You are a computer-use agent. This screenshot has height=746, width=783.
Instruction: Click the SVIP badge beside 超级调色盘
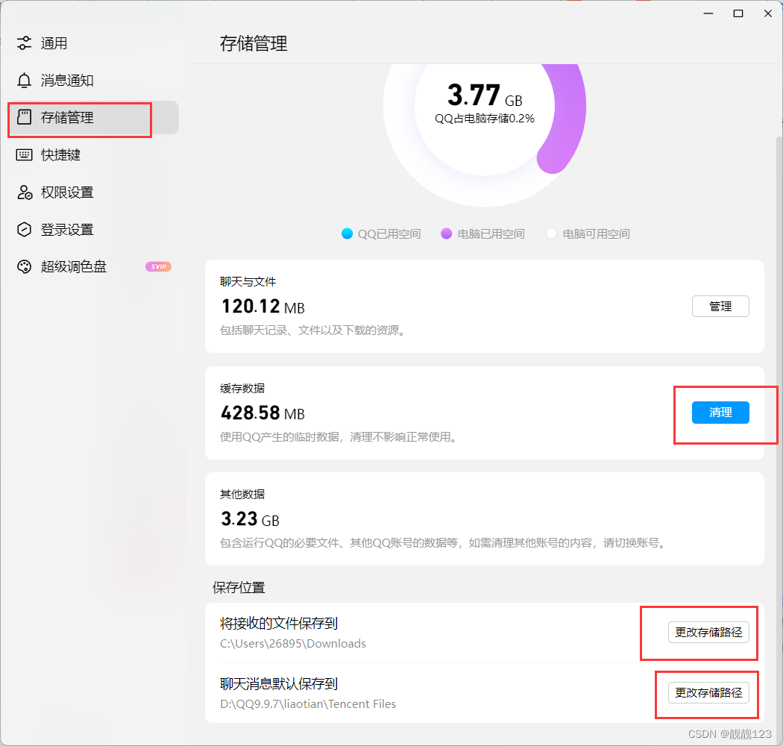click(x=158, y=267)
